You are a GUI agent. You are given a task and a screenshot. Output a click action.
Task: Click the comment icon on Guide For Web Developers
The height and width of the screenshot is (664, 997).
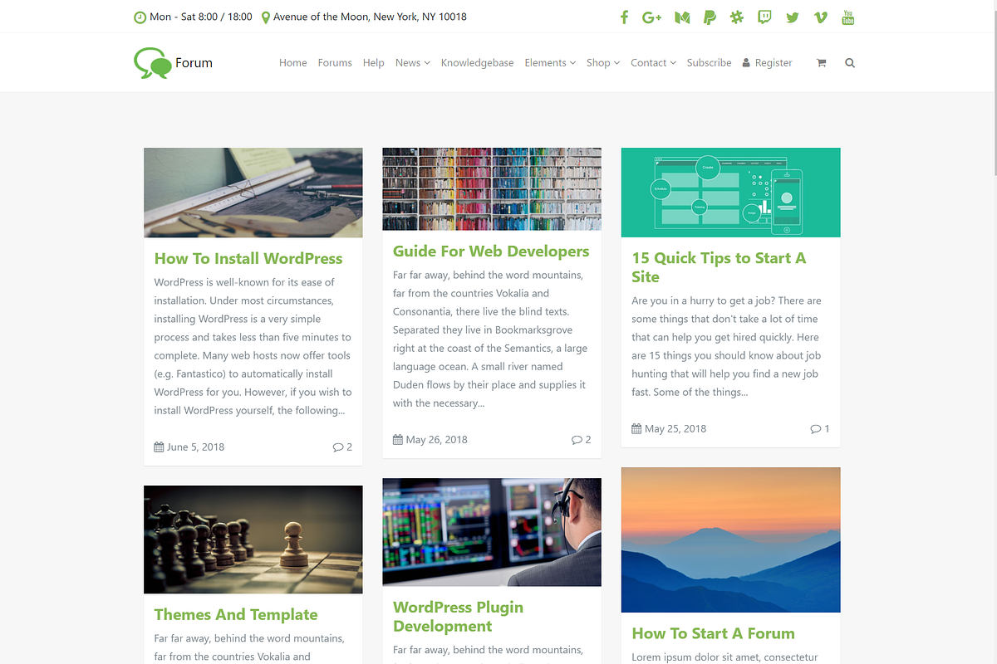577,440
